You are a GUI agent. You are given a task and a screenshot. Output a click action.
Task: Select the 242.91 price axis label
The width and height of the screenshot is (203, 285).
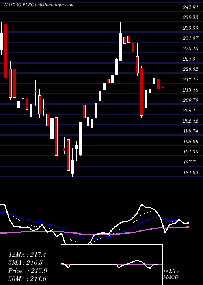[190, 8]
